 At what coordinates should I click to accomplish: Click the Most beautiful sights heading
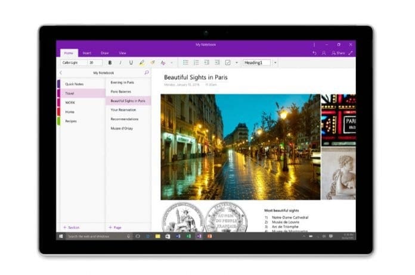(x=281, y=210)
